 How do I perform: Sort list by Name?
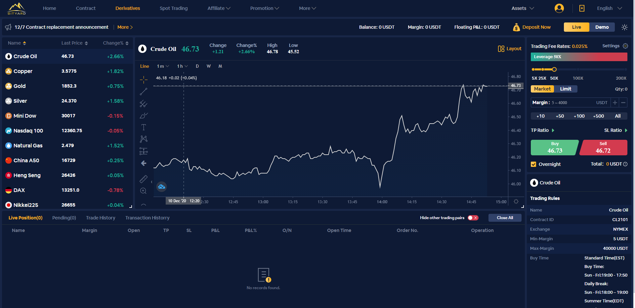17,43
